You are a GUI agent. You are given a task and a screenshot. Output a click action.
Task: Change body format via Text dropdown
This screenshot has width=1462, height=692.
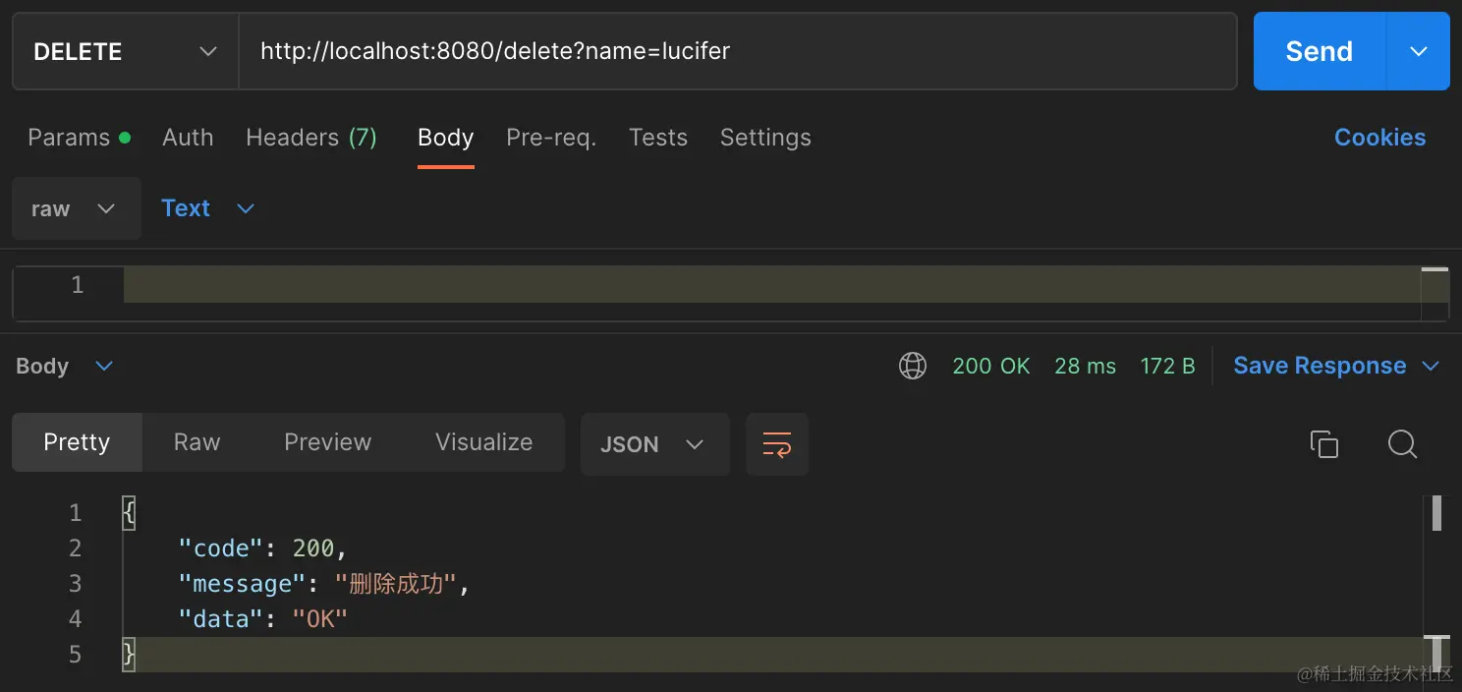208,208
